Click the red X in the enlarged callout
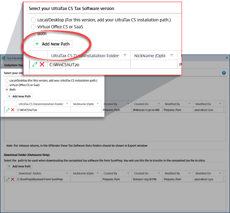This screenshot has height=213, width=230. click(x=42, y=64)
